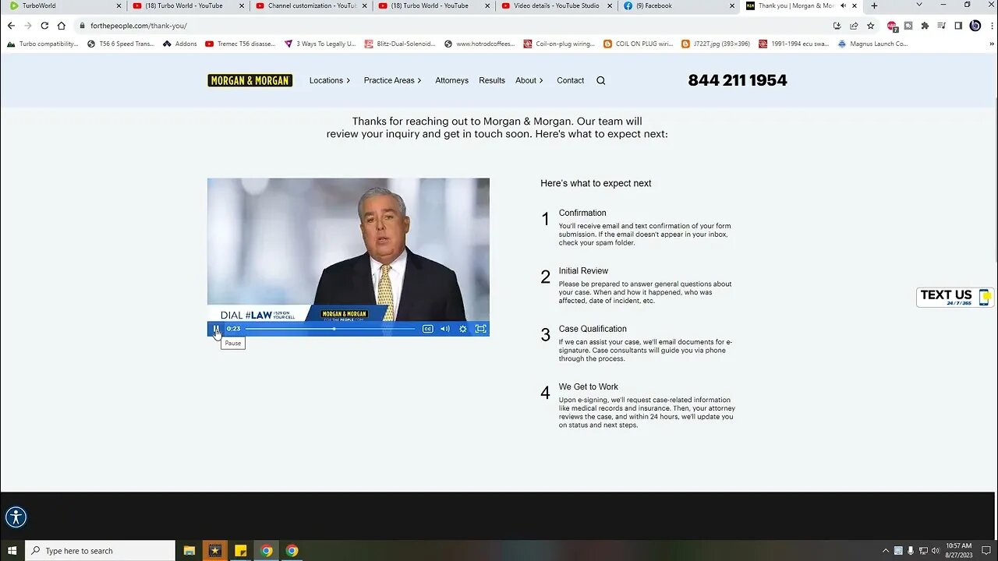The height and width of the screenshot is (561, 998).
Task: Mute the Thank you tab audio icon
Action: [843, 5]
